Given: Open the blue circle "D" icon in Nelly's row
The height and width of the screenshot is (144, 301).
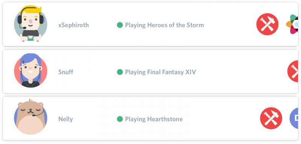Looking at the screenshot, I should pos(294,118).
